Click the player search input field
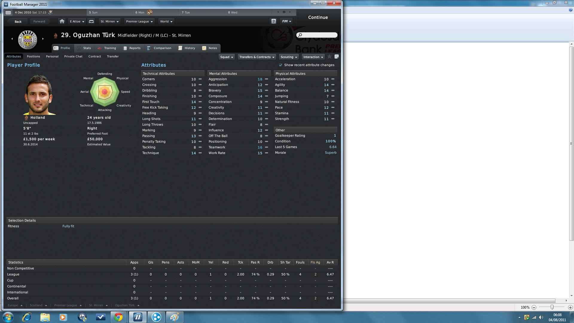The width and height of the screenshot is (574, 323). [317, 35]
